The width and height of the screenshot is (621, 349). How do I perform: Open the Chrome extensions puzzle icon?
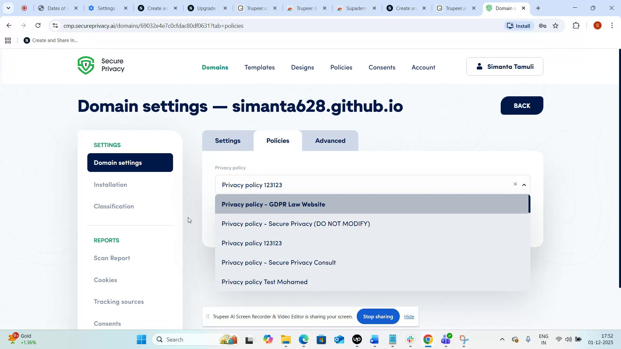pyautogui.click(x=576, y=26)
